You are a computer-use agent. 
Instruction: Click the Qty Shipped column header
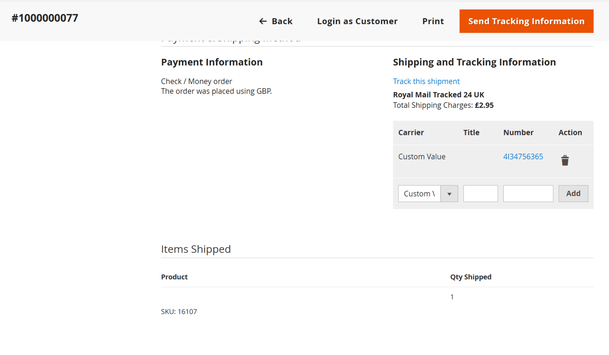470,277
